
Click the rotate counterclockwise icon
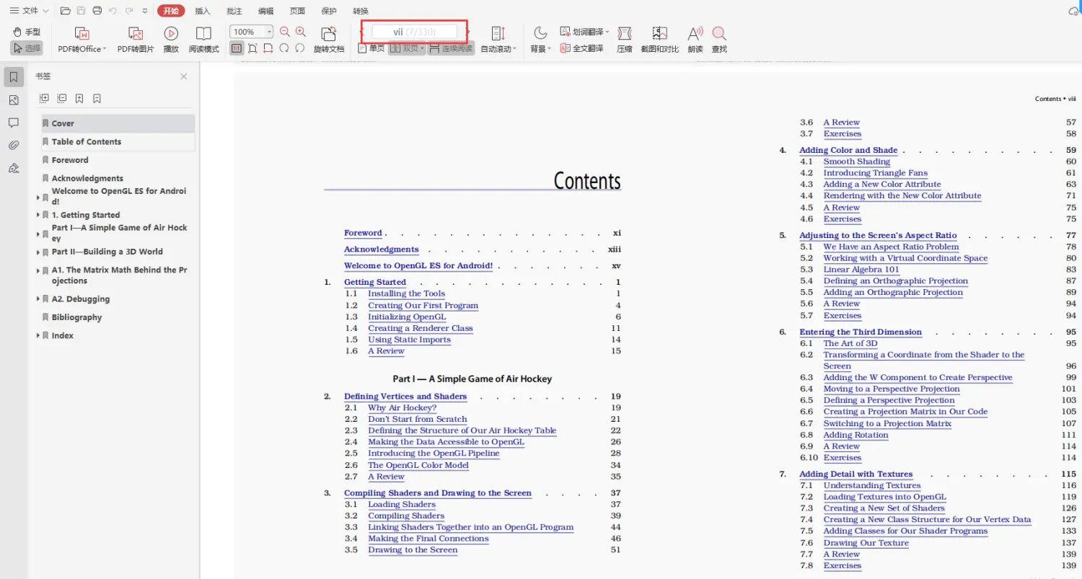[x=300, y=48]
